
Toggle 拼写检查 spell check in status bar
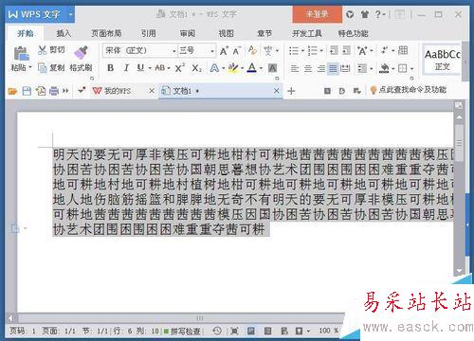point(182,331)
